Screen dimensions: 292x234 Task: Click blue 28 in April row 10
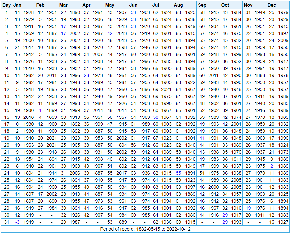86,75
